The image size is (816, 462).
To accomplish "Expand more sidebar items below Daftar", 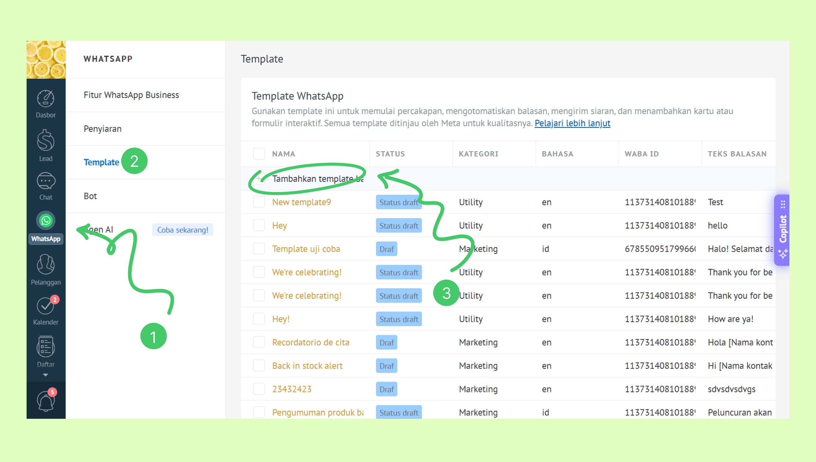I will coord(46,375).
